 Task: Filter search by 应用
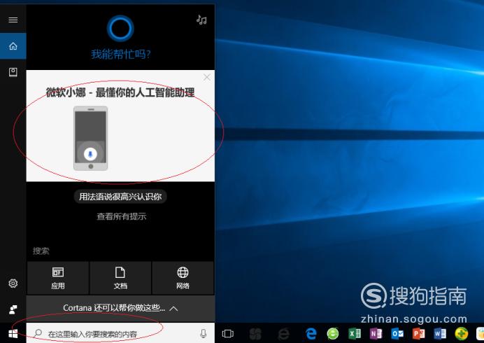pyautogui.click(x=58, y=278)
